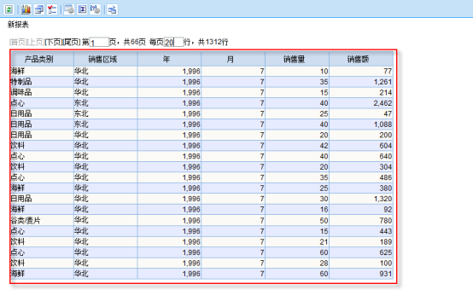473x307 pixels.
Task: Go to previous page link 上页
Action: click(36, 42)
